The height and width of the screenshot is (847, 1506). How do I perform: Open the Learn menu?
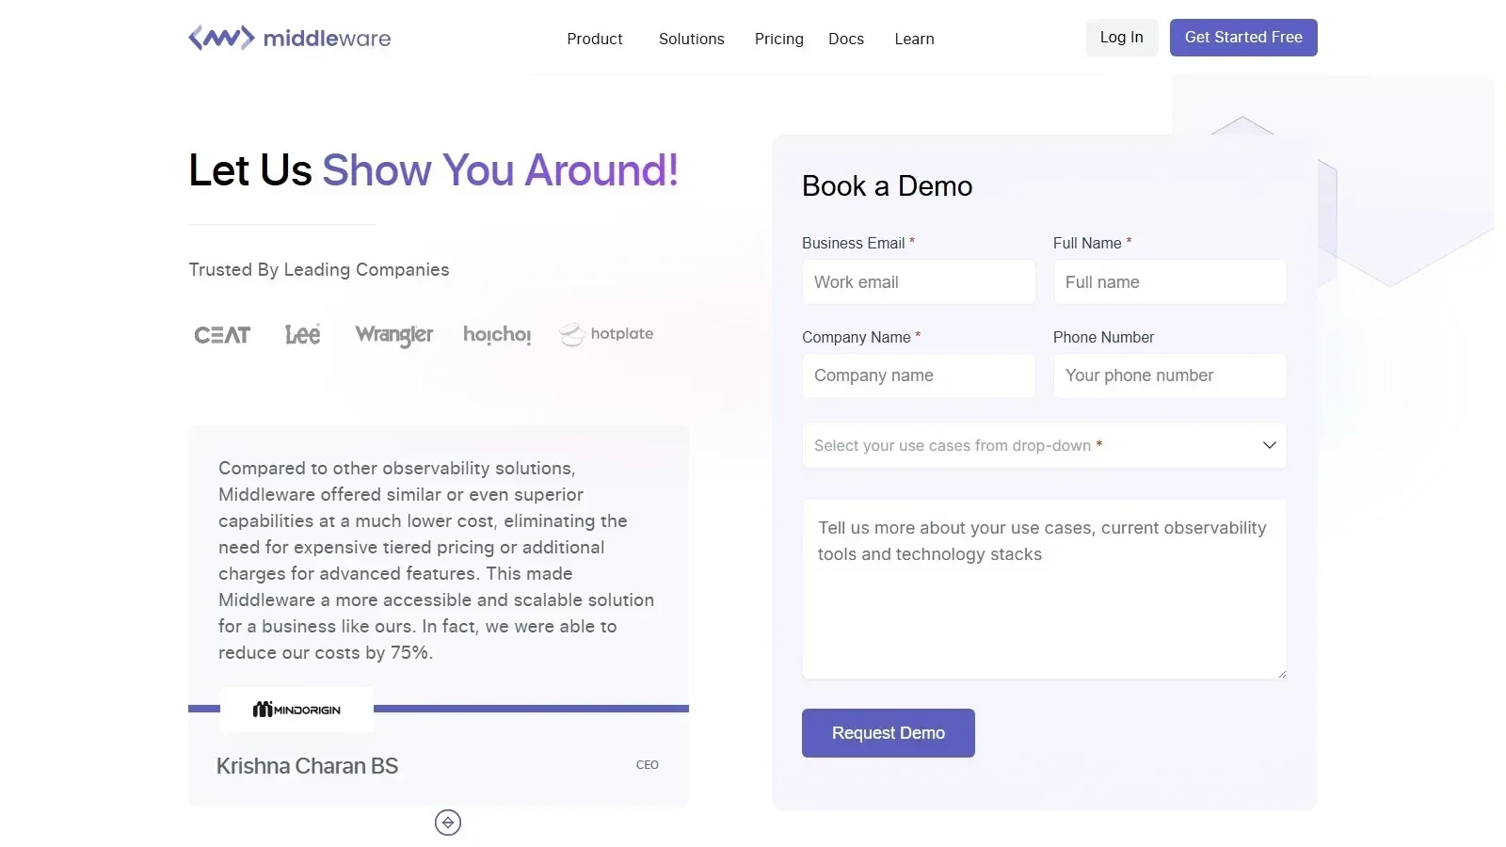coord(914,39)
